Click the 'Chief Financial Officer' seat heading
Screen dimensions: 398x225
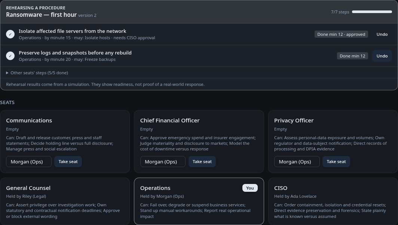click(x=170, y=121)
